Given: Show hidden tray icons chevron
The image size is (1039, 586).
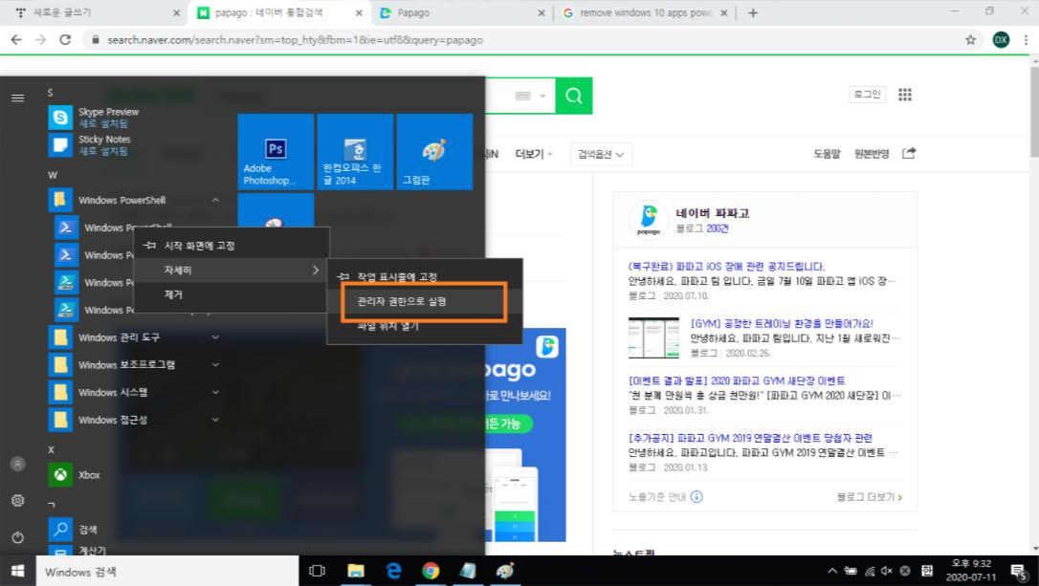Looking at the screenshot, I should (832, 571).
